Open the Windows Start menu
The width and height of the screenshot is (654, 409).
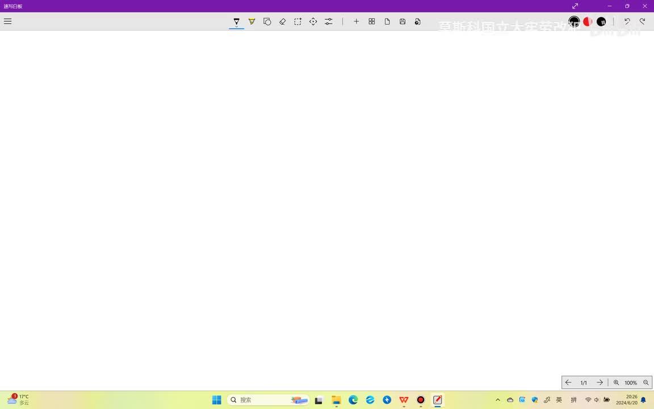pos(216,400)
